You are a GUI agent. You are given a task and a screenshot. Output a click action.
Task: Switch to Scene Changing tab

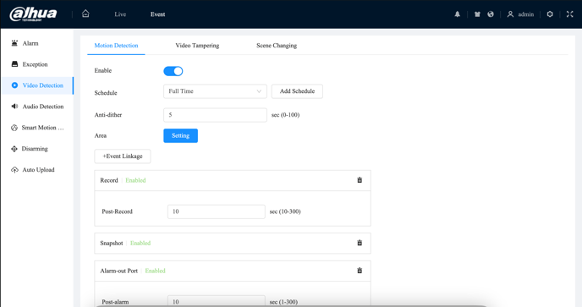pyautogui.click(x=277, y=46)
